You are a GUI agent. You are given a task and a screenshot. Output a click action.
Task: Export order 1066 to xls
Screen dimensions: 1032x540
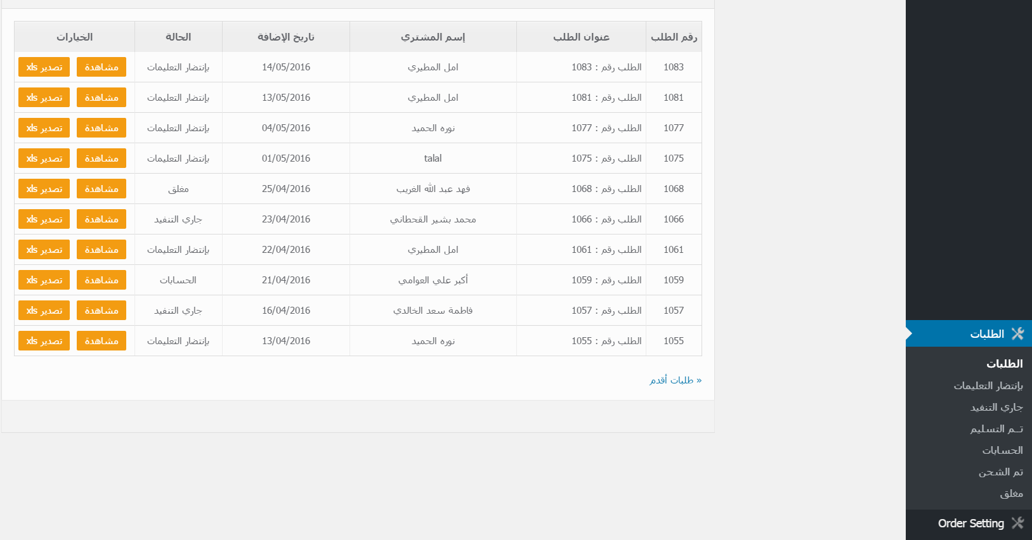(x=44, y=219)
